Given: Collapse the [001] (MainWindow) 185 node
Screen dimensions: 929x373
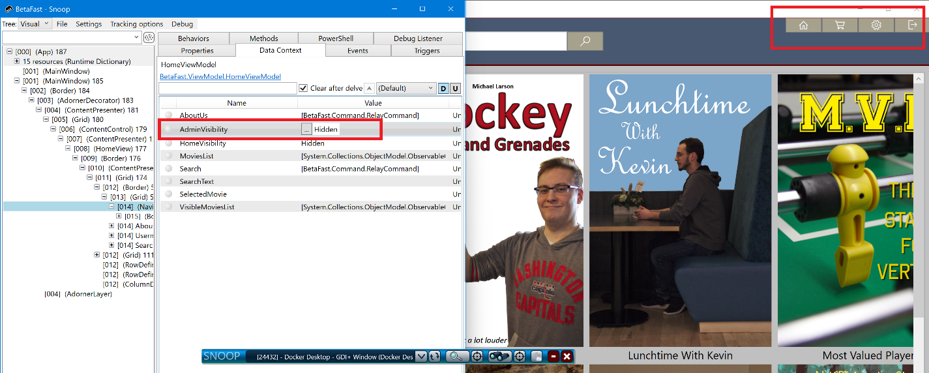Looking at the screenshot, I should click(x=17, y=81).
